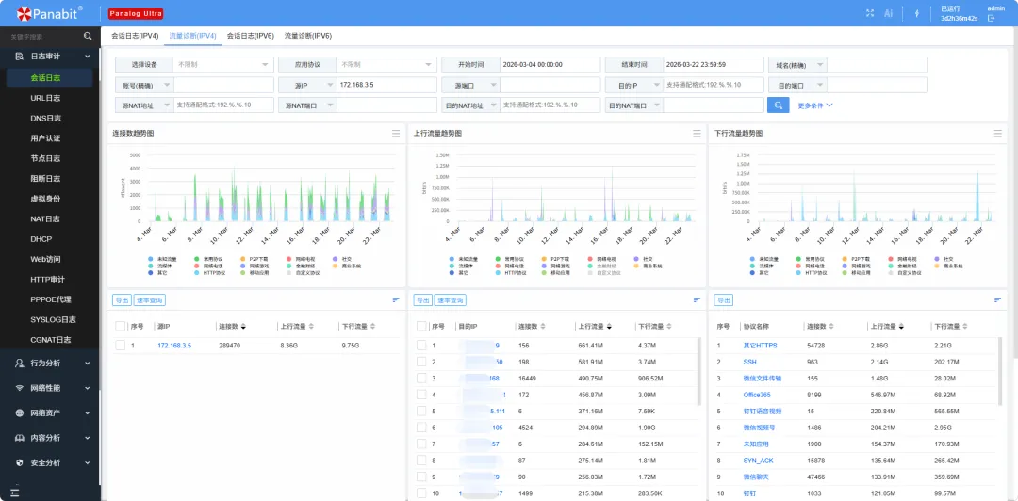The width and height of the screenshot is (1018, 501).
Task: Sort protocol table by 上行流量
Action: pos(903,327)
